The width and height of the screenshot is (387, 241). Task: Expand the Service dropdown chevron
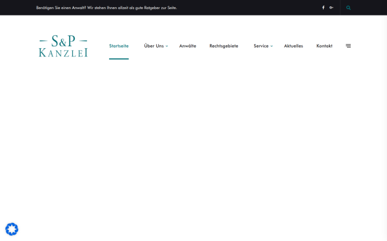coord(272,46)
